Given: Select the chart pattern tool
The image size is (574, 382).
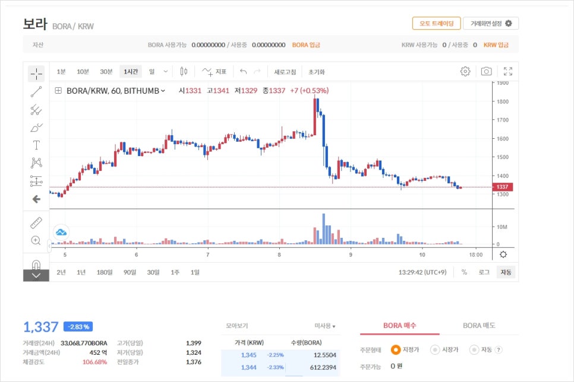Looking at the screenshot, I should (36, 163).
